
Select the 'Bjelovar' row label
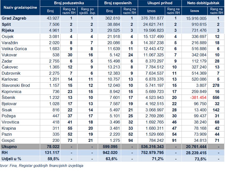pos(9,104)
